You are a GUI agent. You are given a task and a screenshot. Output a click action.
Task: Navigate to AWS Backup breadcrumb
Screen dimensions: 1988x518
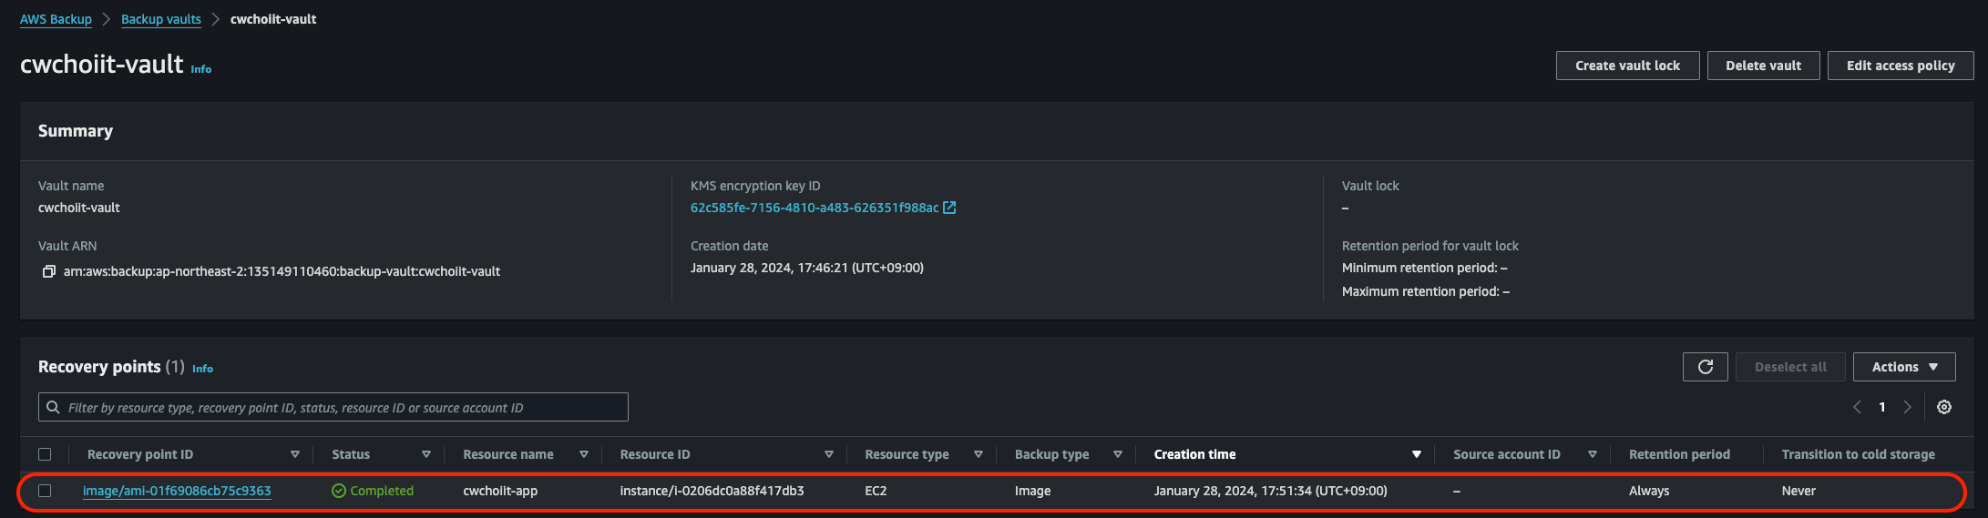[x=56, y=19]
